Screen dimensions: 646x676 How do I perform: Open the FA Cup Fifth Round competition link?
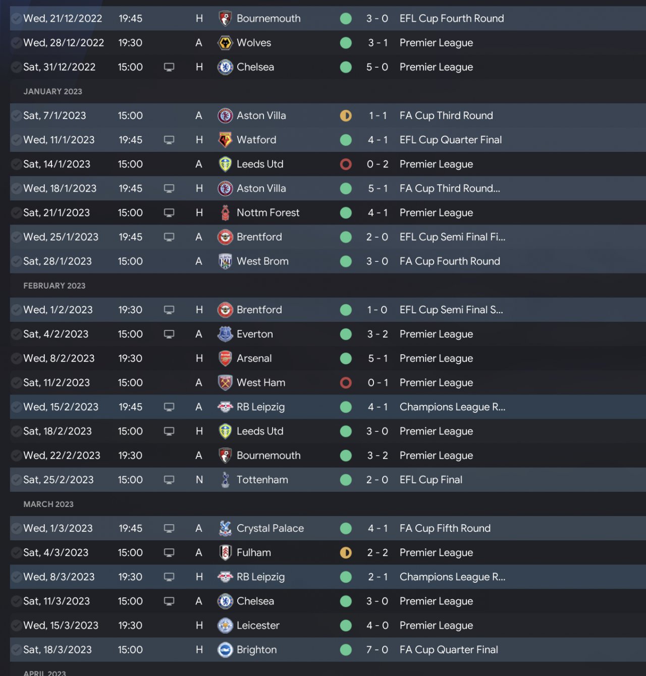[x=445, y=528]
